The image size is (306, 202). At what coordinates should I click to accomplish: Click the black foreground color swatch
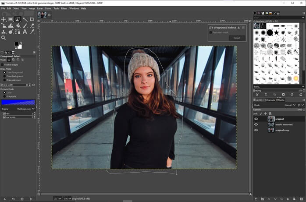click(16, 44)
